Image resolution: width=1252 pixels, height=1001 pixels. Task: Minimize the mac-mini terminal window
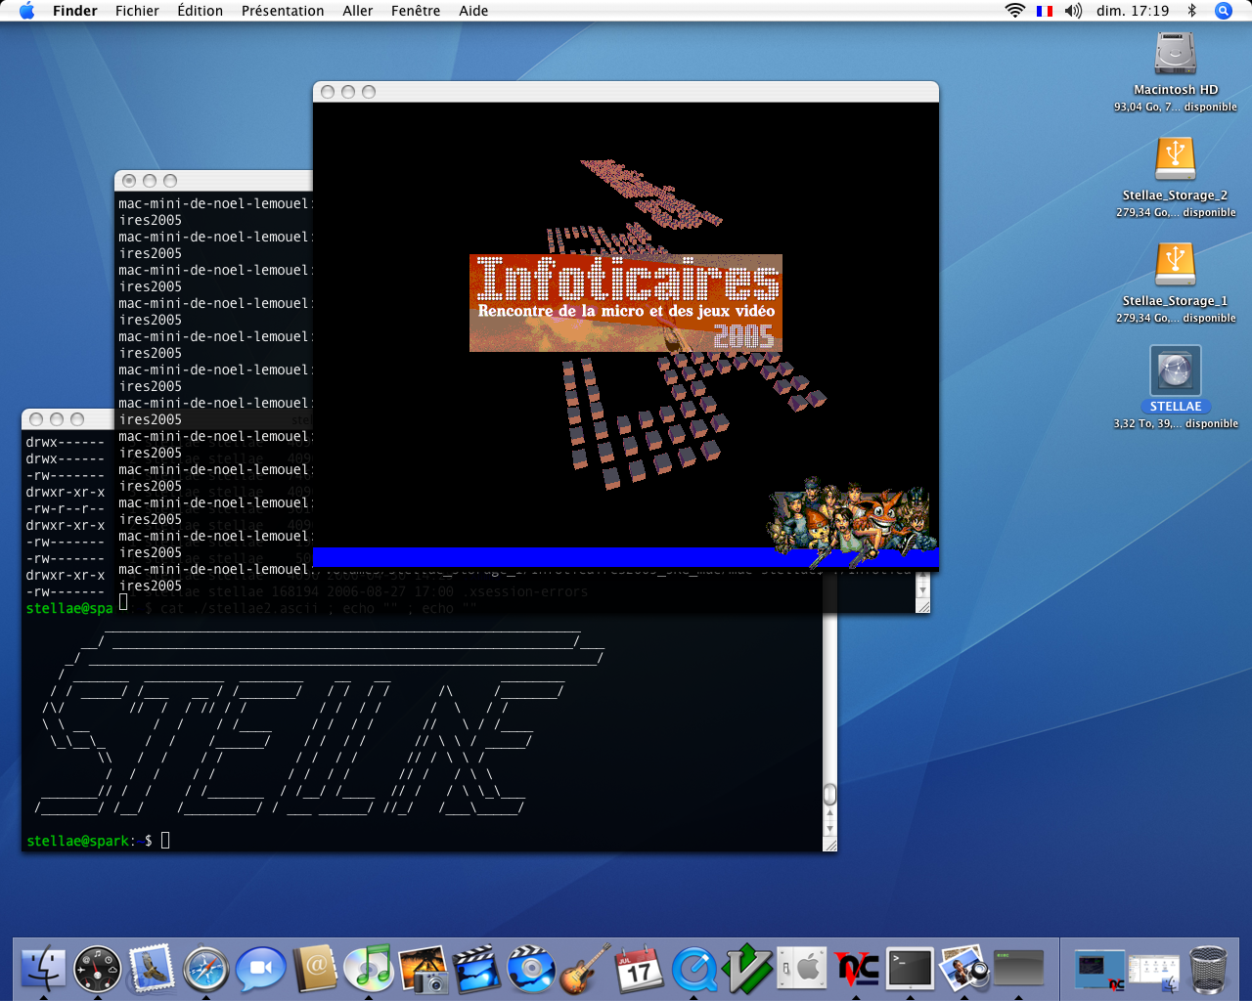(x=150, y=181)
